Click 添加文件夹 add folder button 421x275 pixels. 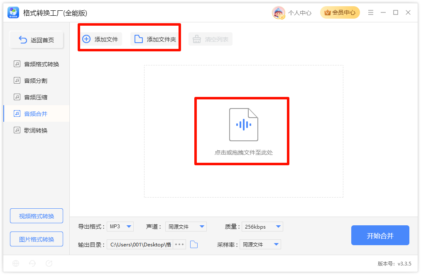point(155,39)
